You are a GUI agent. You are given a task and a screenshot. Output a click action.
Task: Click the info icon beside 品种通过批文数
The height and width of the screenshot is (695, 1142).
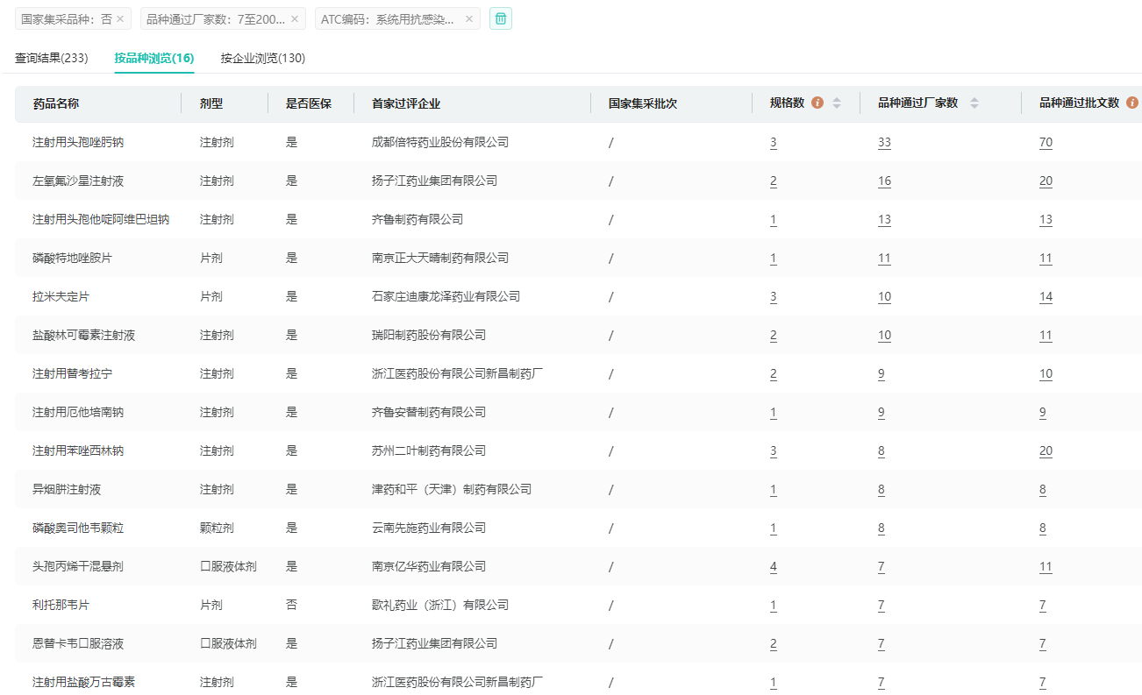(1131, 103)
